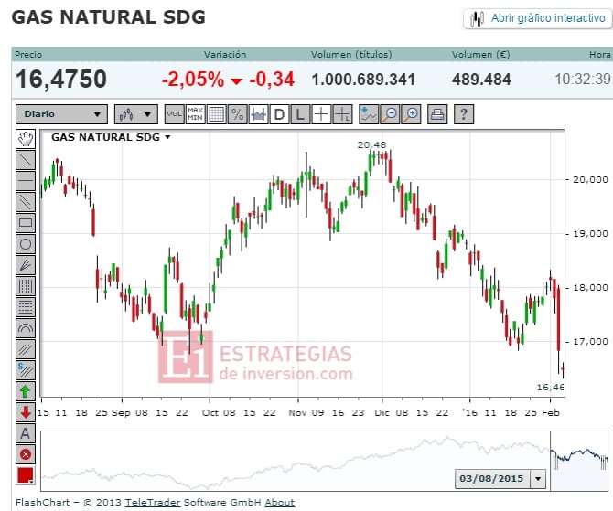Click the Dic label on time axis
Screen dimensions: 613x511
pos(382,413)
